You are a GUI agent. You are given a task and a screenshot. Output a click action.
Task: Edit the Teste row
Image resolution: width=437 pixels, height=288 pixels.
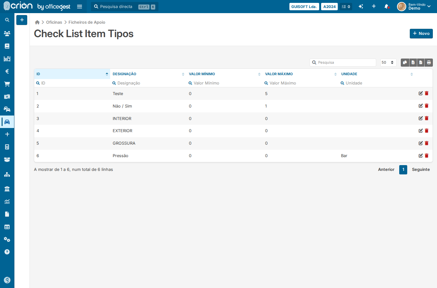pos(421,93)
